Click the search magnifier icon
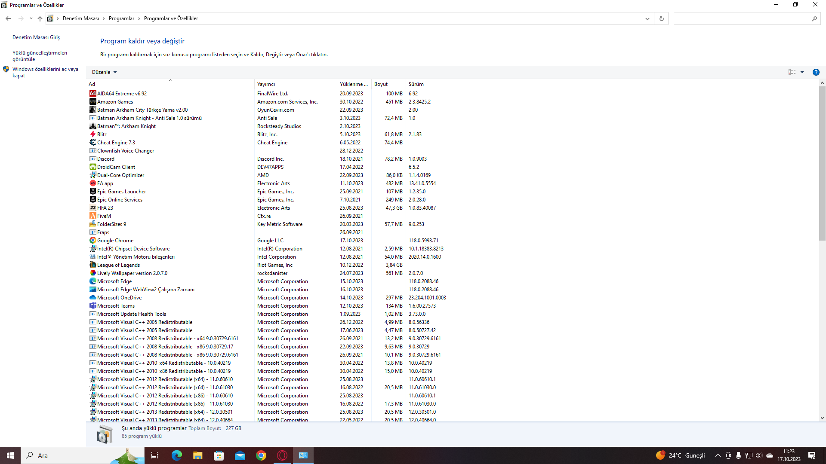Viewport: 826px width, 464px height. click(815, 18)
